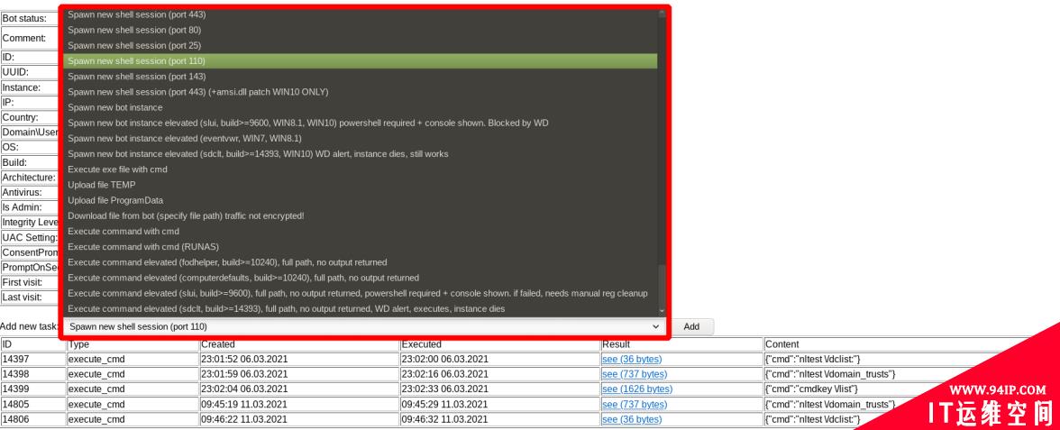Click Executed cell '09:46:32 11.03.2021'
The width and height of the screenshot is (1060, 430).
pos(500,419)
